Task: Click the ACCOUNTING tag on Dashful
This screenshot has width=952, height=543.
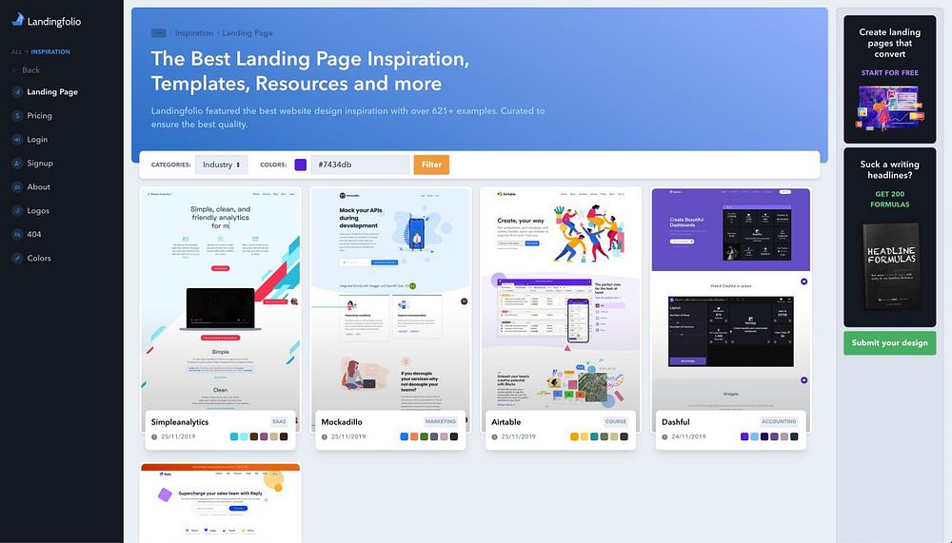Action: 779,421
